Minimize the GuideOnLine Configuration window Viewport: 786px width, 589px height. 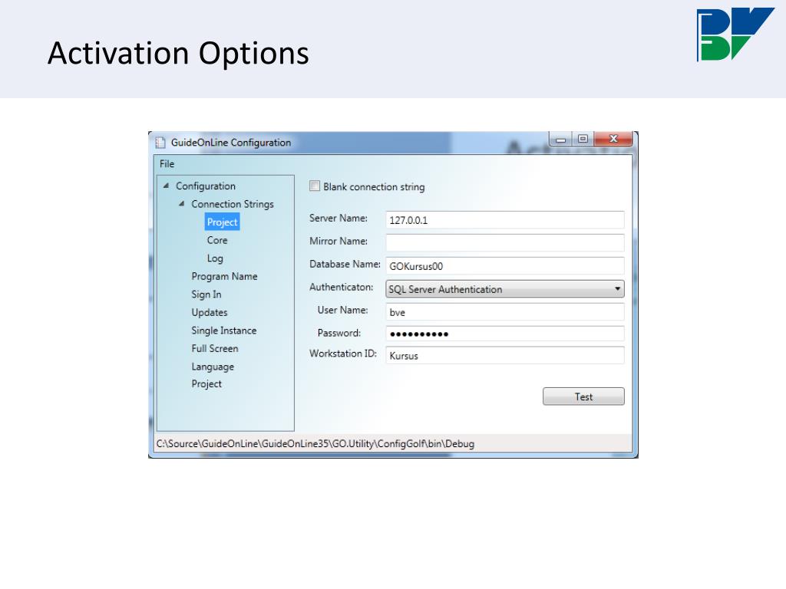tap(561, 139)
